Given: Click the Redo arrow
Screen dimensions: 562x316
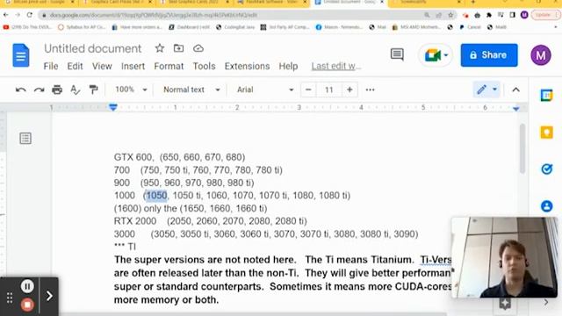Looking at the screenshot, I should click(x=39, y=90).
